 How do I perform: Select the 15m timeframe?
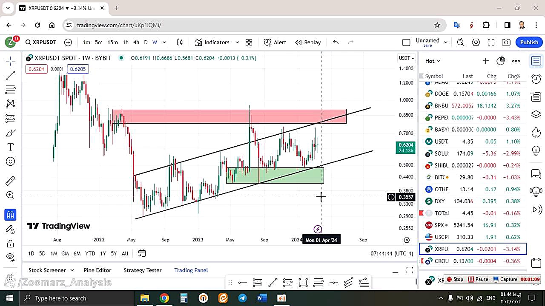click(x=112, y=42)
